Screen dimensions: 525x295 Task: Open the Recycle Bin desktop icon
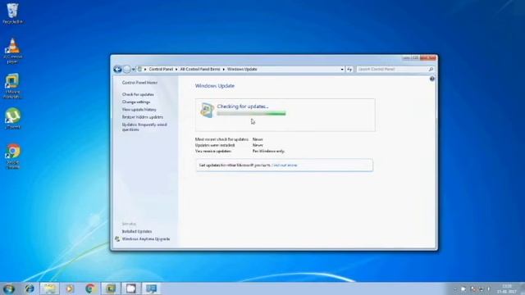tap(12, 13)
